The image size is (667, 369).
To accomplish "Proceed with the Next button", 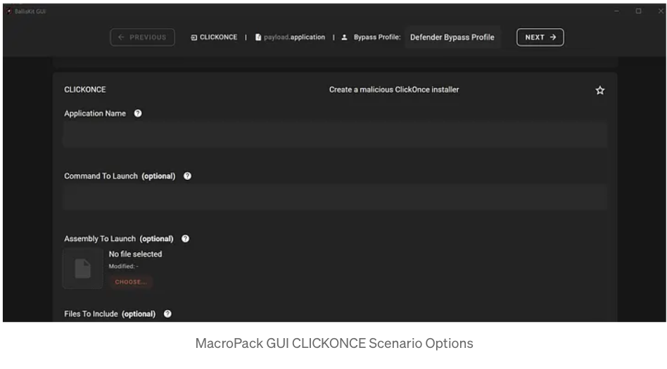I will [540, 37].
